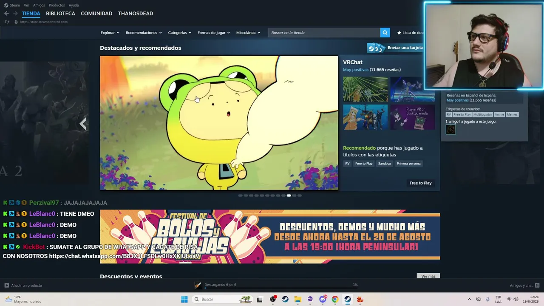Click the Enviar una tarjeta button

[x=395, y=48]
